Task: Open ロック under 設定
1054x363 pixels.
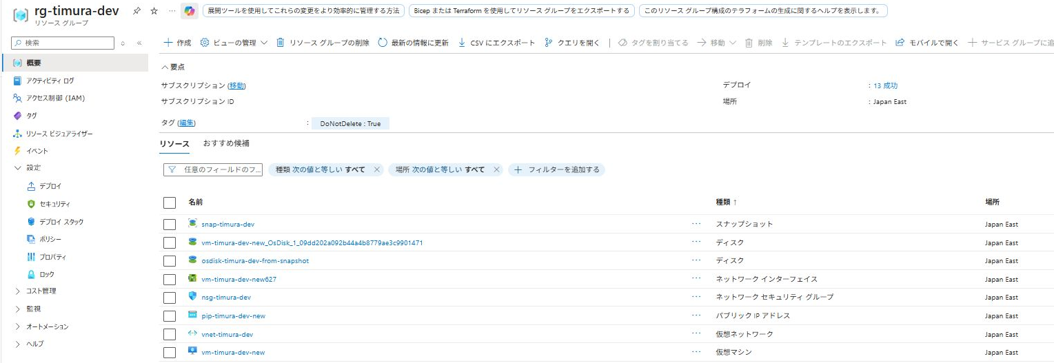Action: [46, 274]
